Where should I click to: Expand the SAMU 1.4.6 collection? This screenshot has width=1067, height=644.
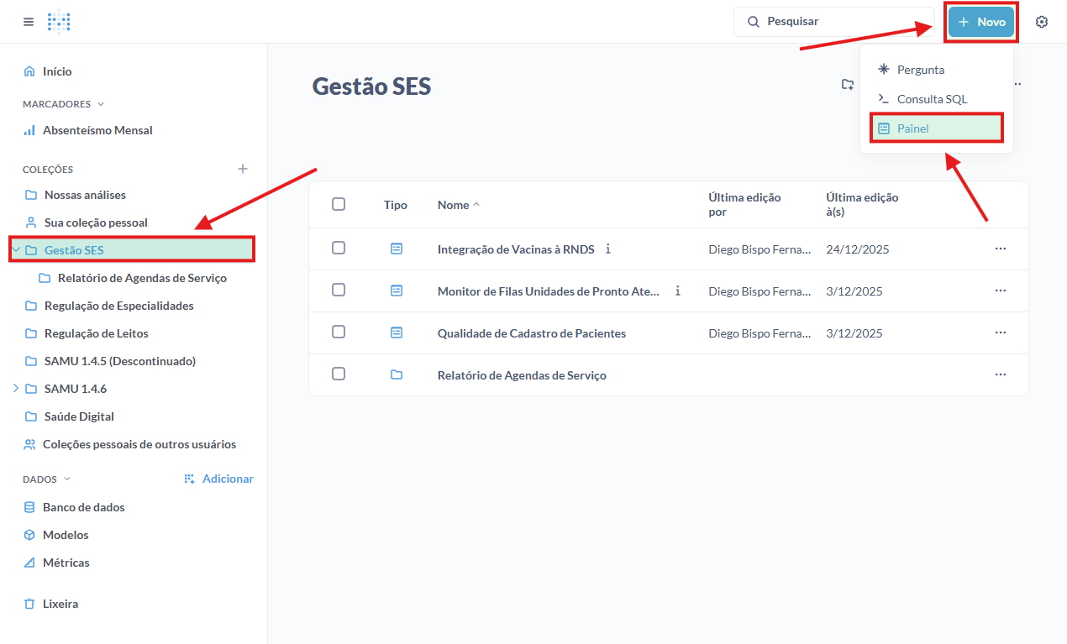[15, 389]
